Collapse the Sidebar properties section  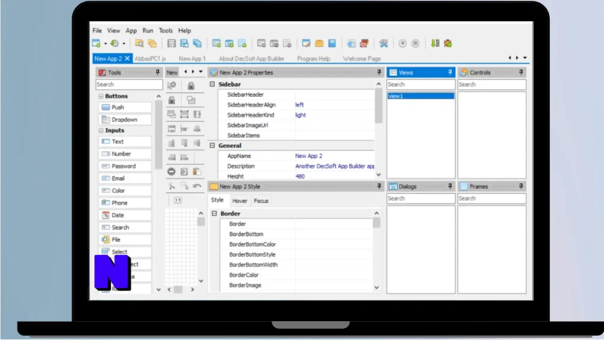click(x=212, y=84)
